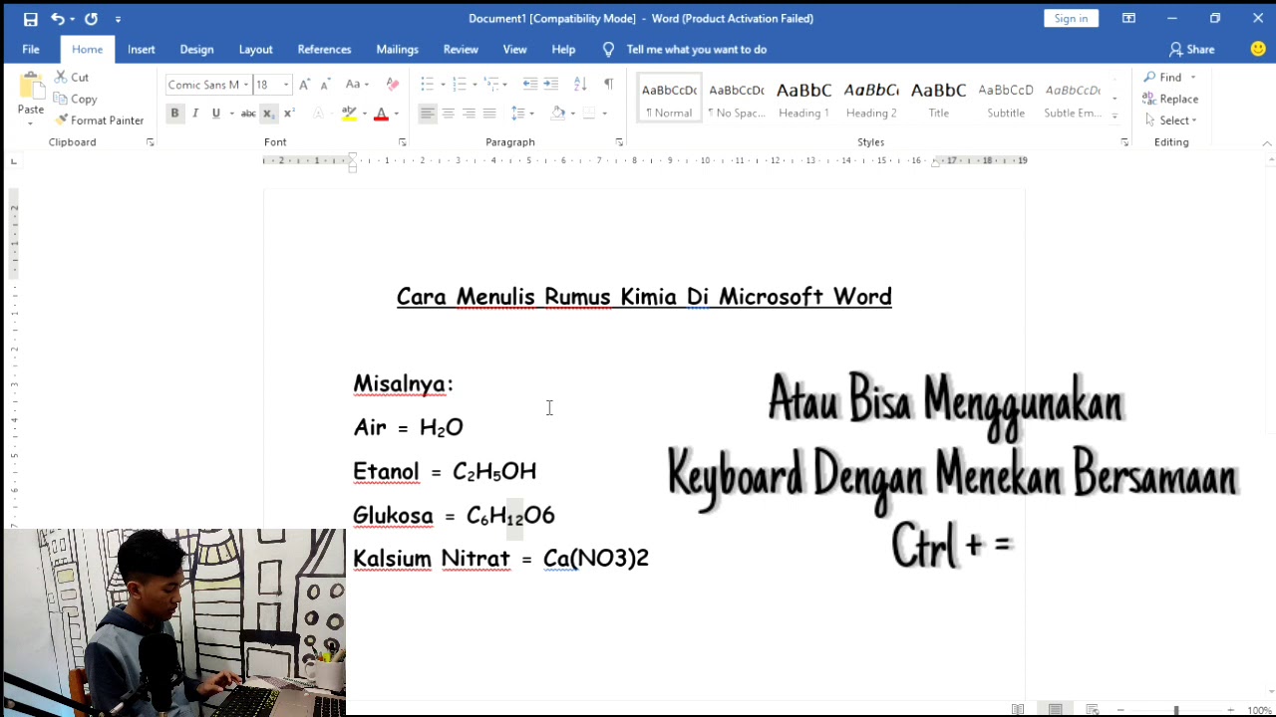
Task: Click the smiley feedback icon
Action: coord(1258,49)
